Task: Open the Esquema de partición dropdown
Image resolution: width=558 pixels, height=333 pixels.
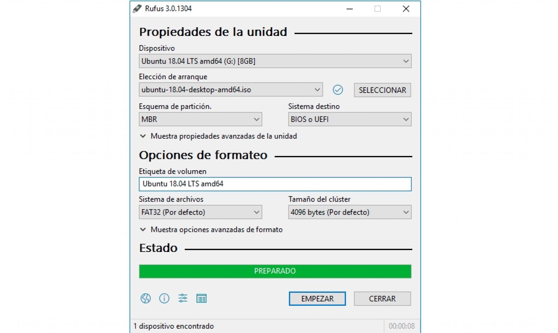Action: point(201,119)
